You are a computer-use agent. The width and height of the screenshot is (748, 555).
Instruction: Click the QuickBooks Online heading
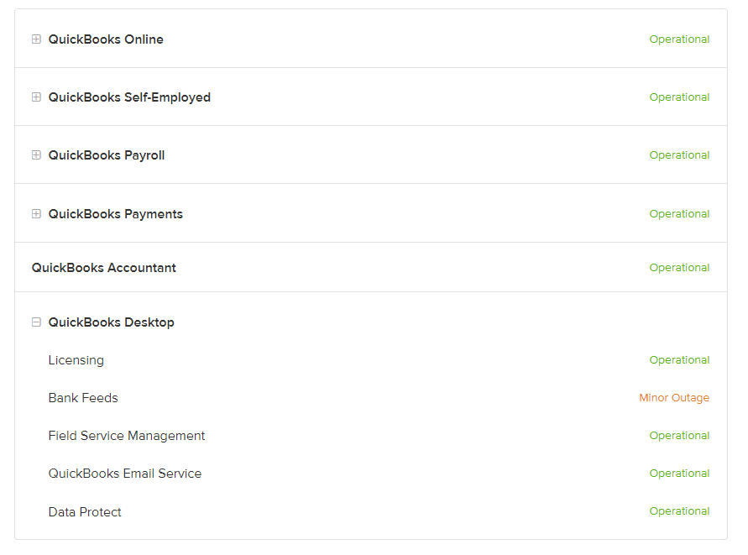[106, 39]
